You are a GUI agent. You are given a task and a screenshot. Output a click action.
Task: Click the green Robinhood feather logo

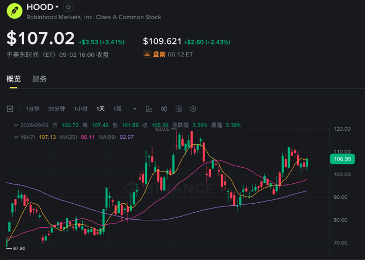(x=14, y=11)
